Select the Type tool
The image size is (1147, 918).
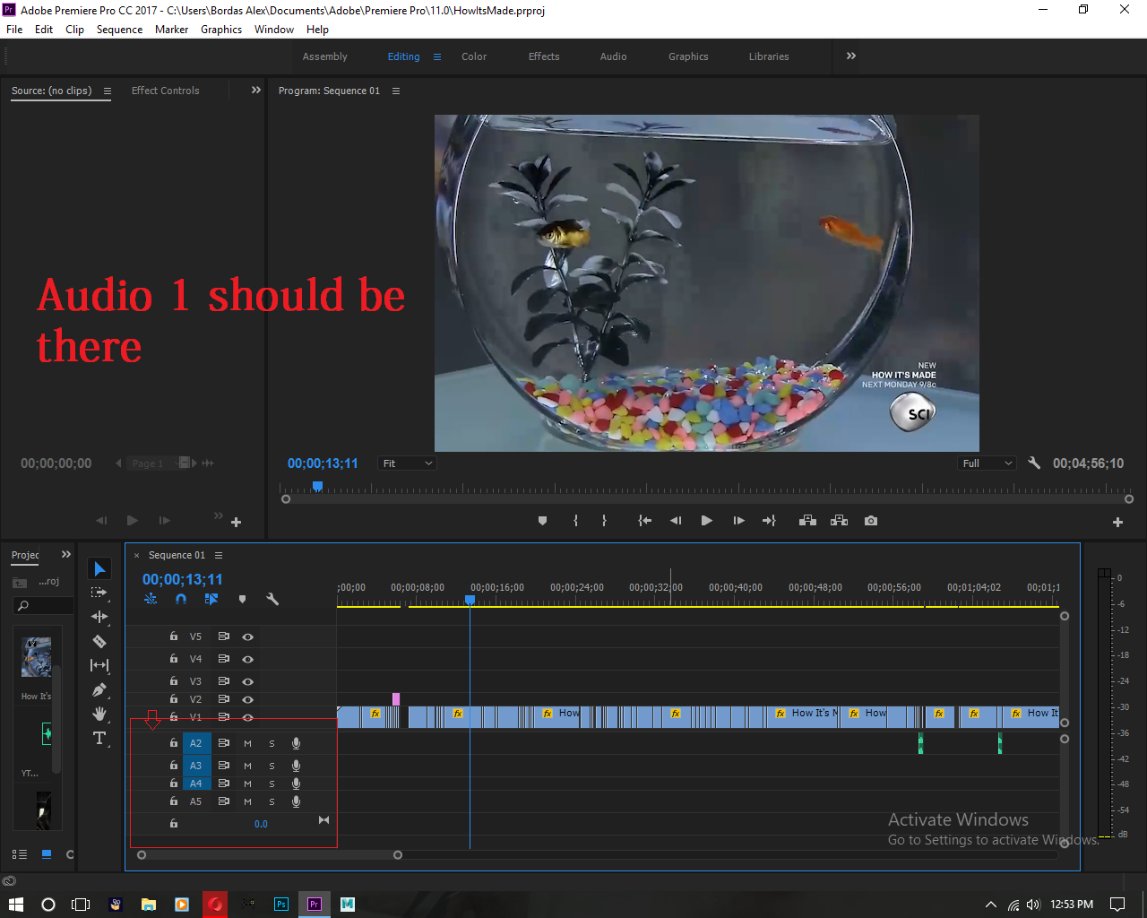coord(99,738)
